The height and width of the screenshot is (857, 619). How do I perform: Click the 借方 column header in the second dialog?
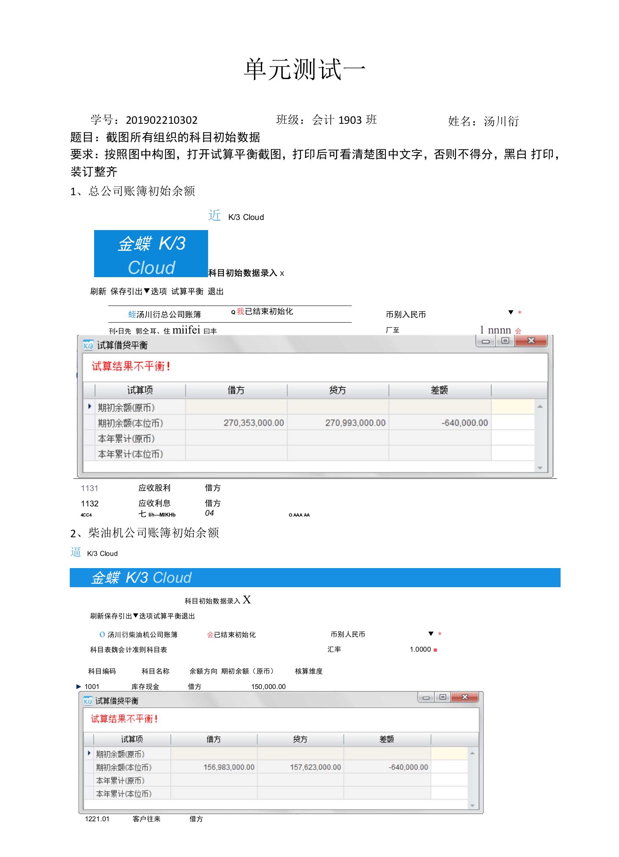coord(214,739)
